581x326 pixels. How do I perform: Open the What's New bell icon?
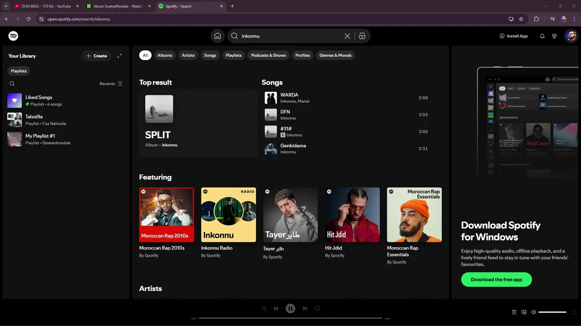[542, 36]
